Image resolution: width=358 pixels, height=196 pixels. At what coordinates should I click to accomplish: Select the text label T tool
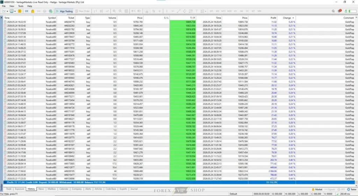(196, 11)
